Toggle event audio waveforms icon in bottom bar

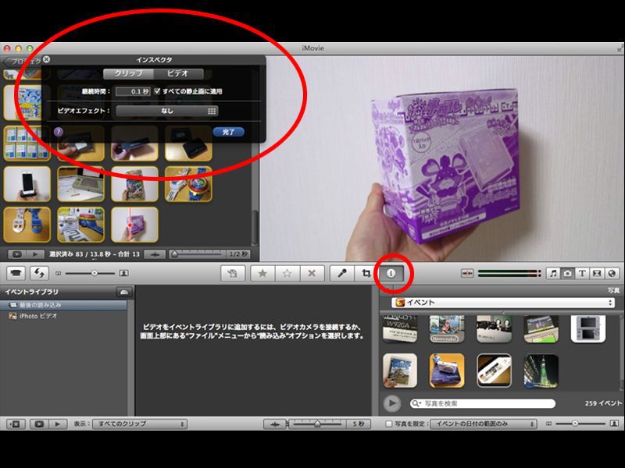click(275, 424)
